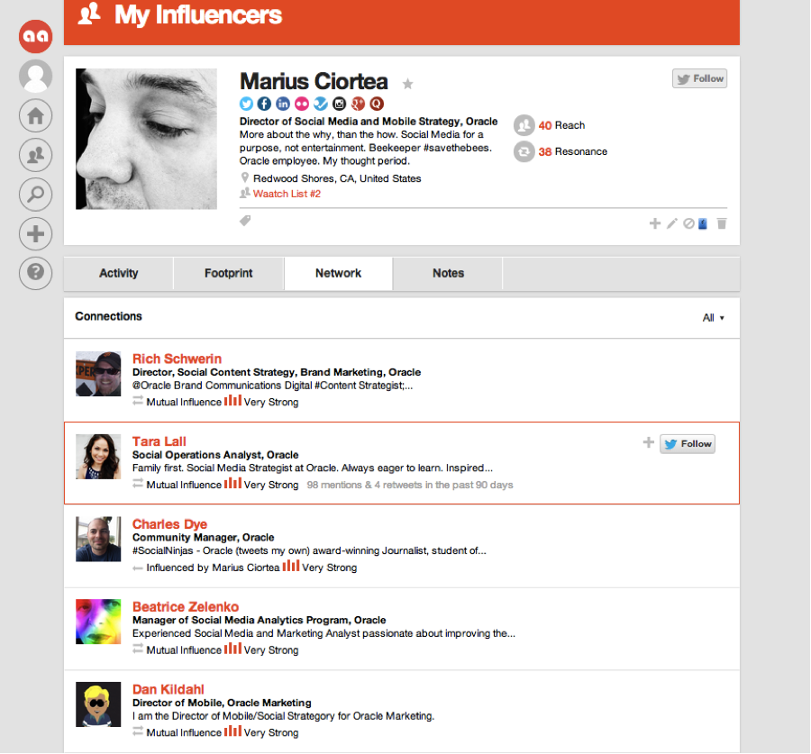Image resolution: width=811 pixels, height=754 pixels.
Task: Click 'Redwood Shores, CA, United States' location text
Action: pos(337,178)
